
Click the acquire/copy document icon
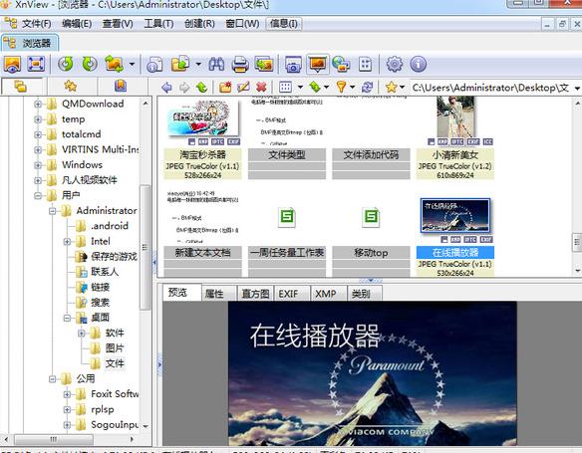tap(154, 65)
